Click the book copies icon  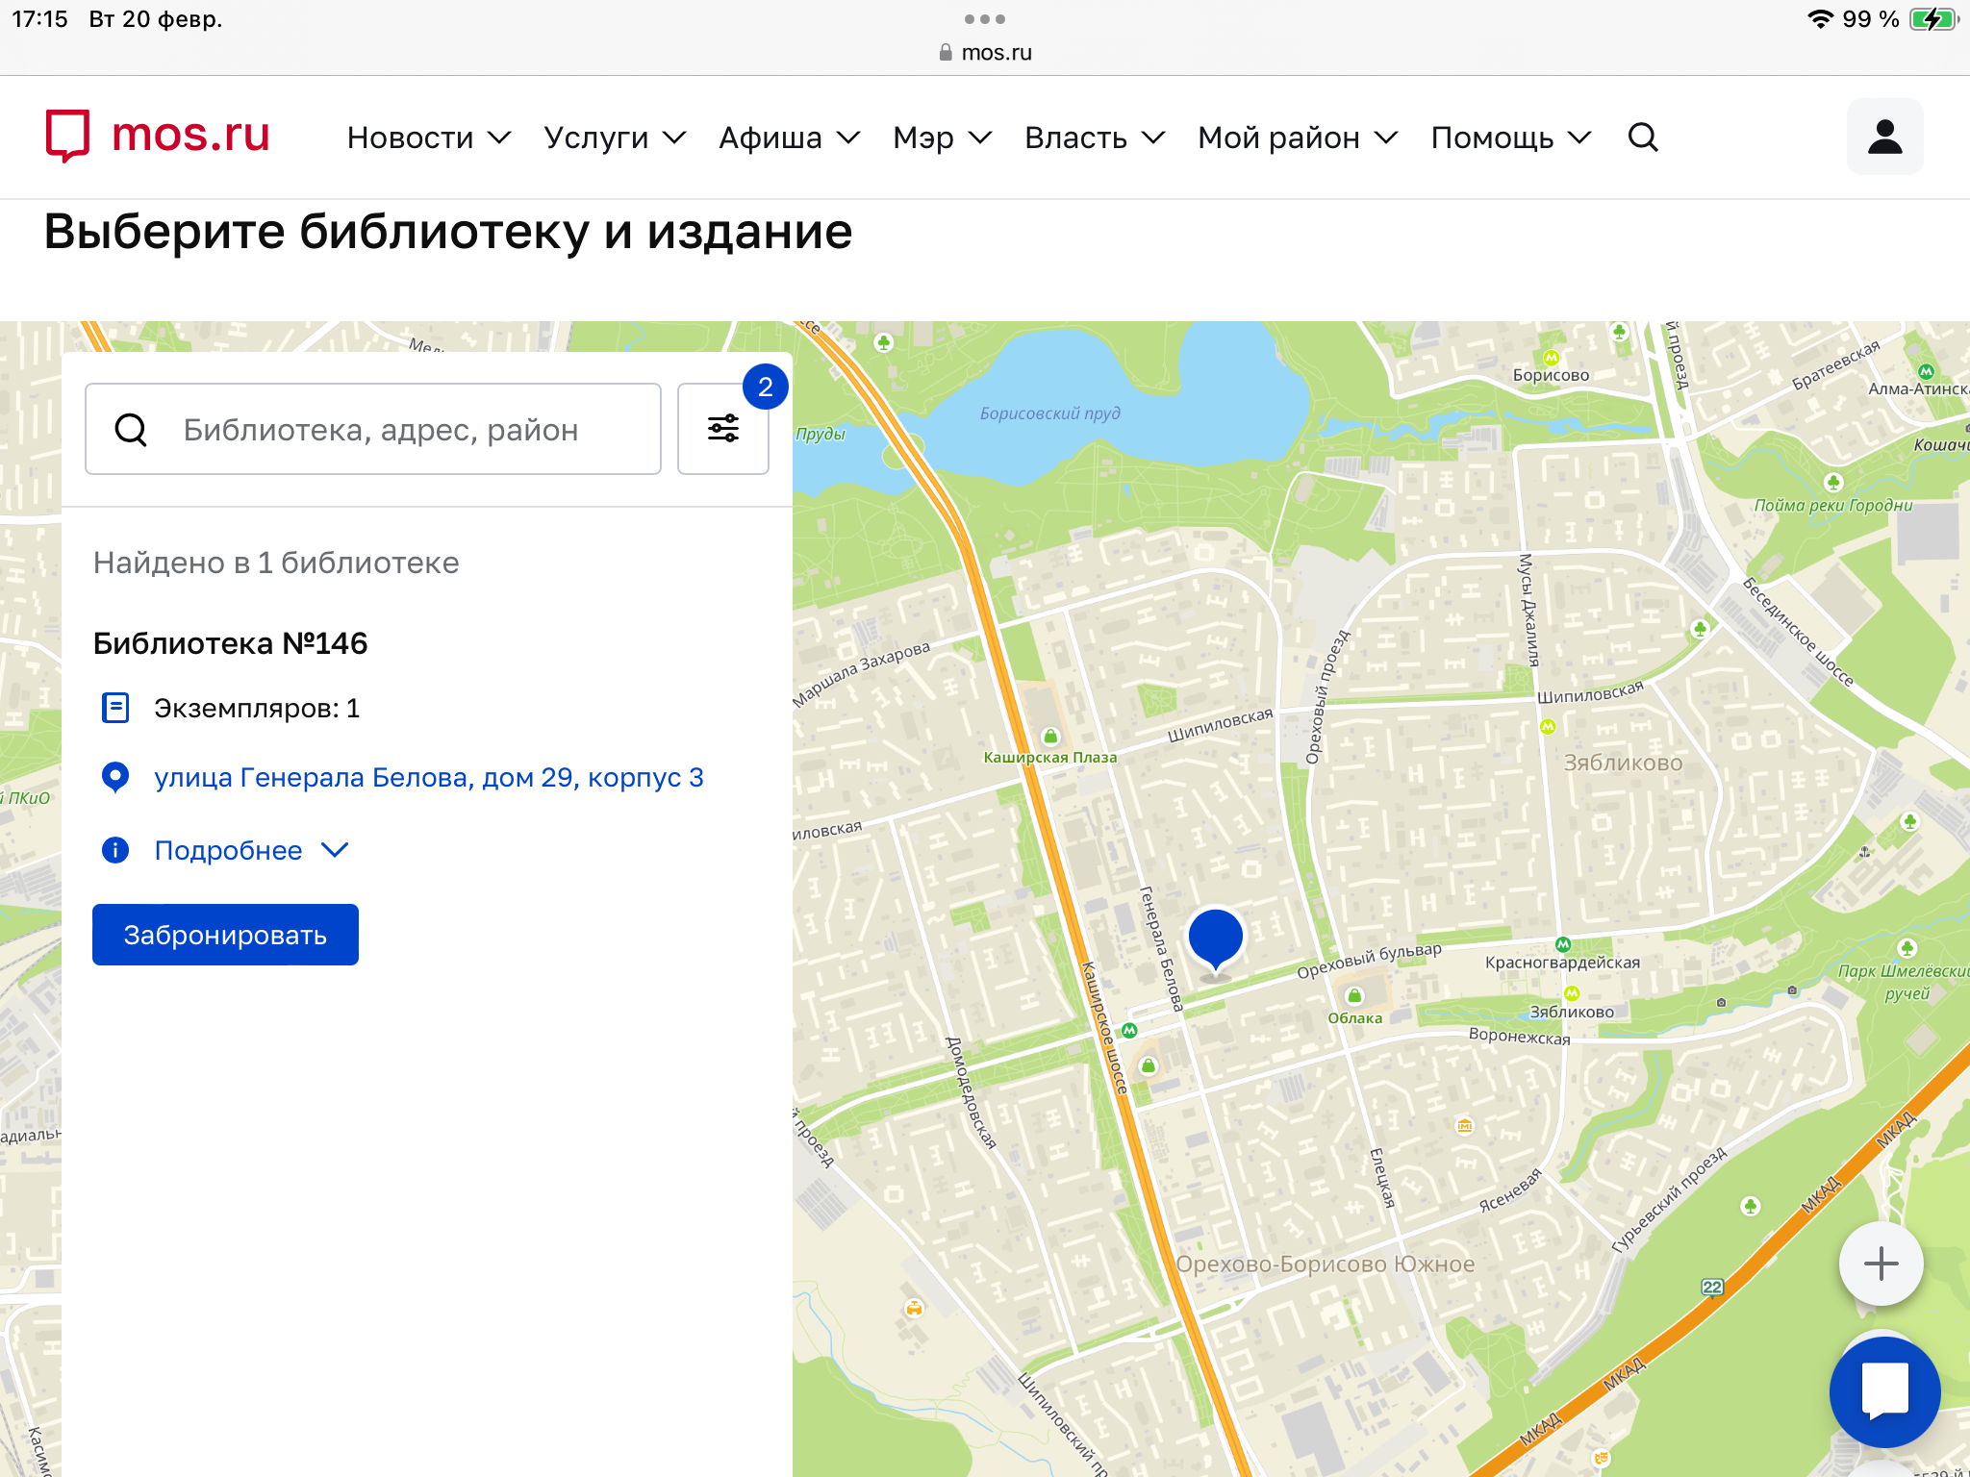click(x=115, y=708)
